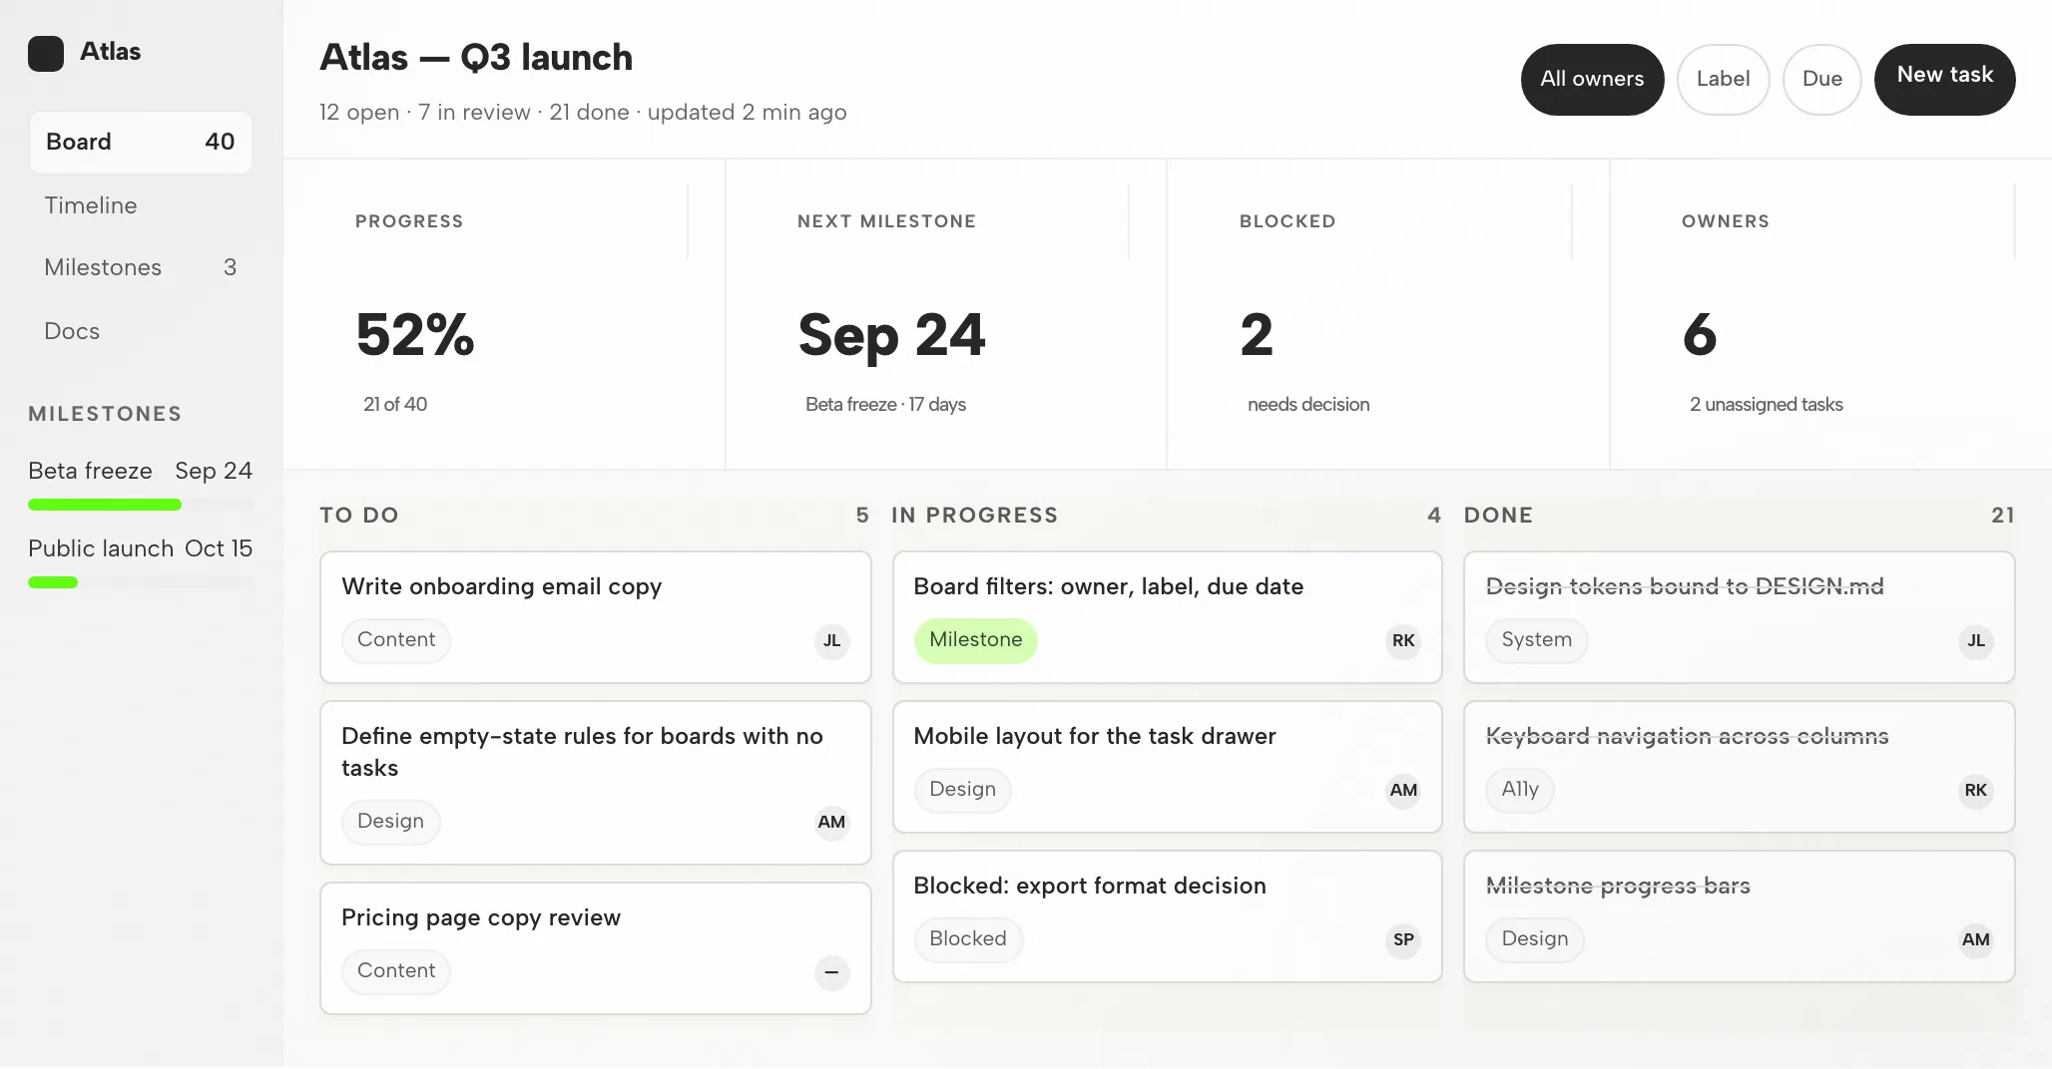The image size is (2052, 1069).
Task: Click RK avatar on Keyboard navigation card
Action: pos(1975,791)
